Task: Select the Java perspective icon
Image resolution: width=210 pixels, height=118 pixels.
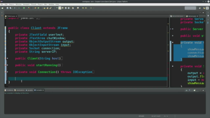Action: pos(207,8)
